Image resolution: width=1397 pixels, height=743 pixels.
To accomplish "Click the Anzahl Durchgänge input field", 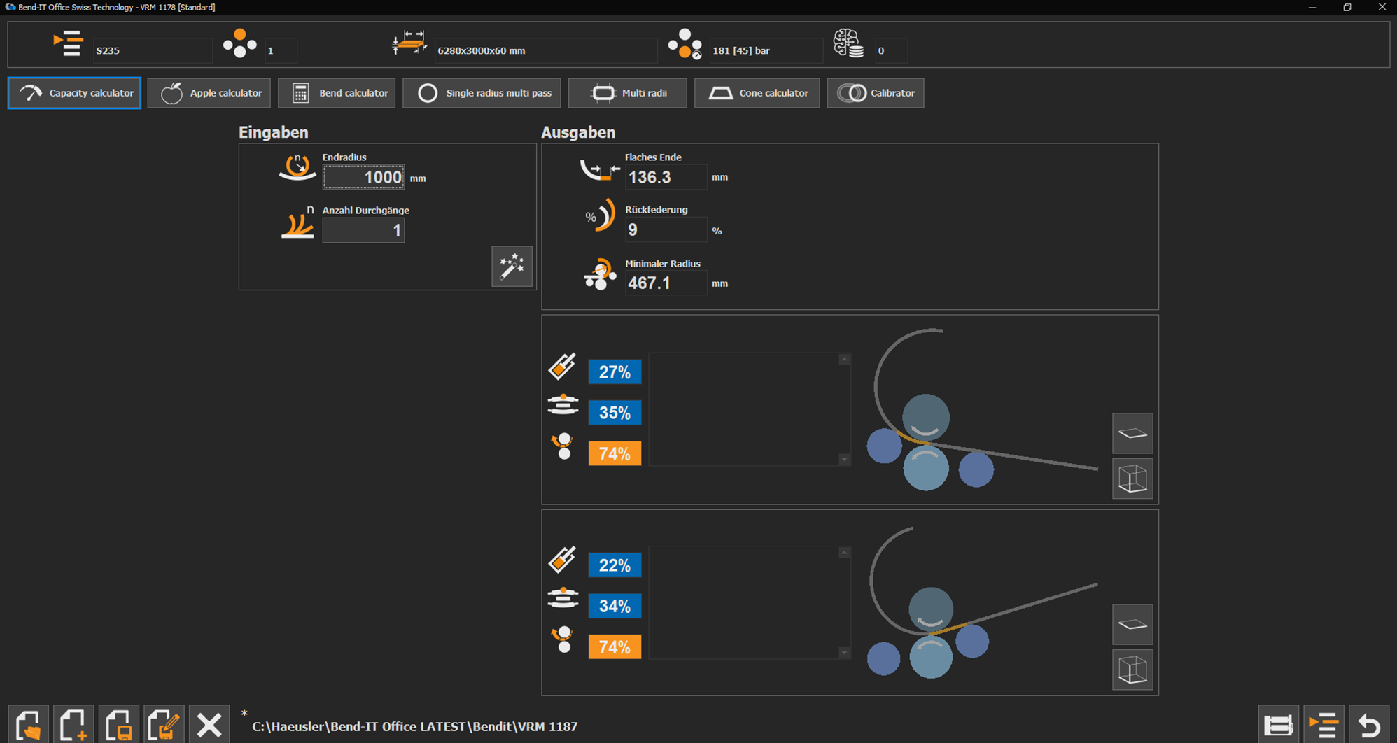I will point(363,231).
